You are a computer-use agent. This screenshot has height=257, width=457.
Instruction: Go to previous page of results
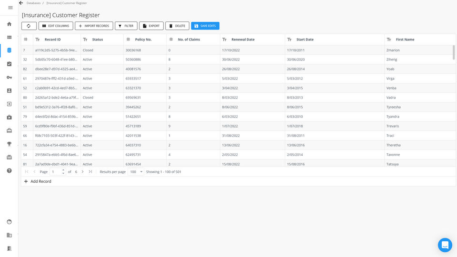tap(34, 172)
